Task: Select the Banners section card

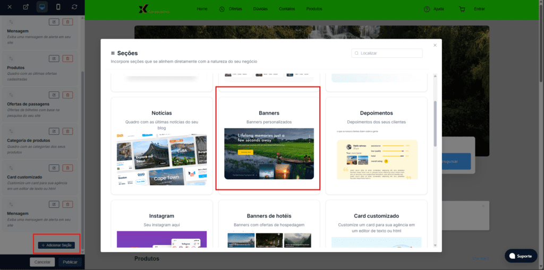Action: click(x=269, y=146)
